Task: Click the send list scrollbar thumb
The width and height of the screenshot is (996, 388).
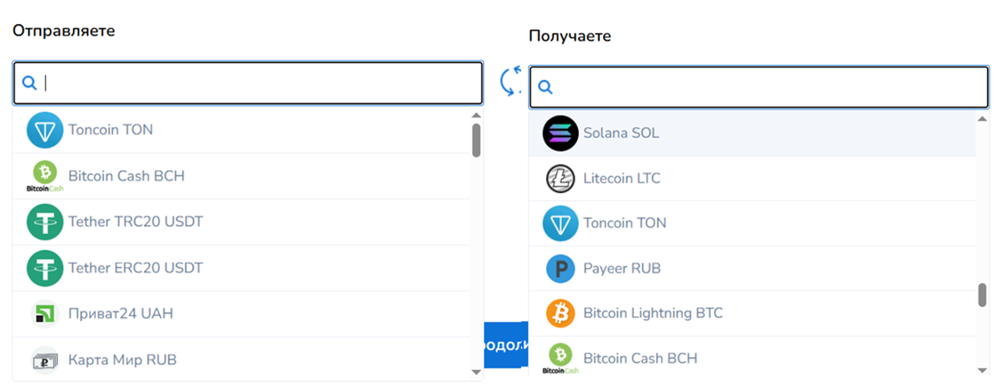Action: coord(476,141)
